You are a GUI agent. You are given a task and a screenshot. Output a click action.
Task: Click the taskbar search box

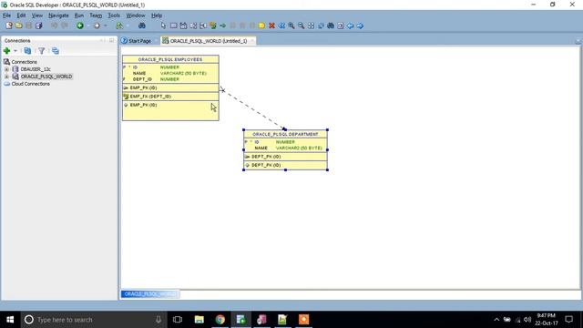coord(93,320)
